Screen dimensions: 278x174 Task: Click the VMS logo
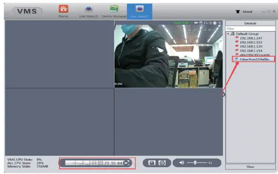[27, 12]
